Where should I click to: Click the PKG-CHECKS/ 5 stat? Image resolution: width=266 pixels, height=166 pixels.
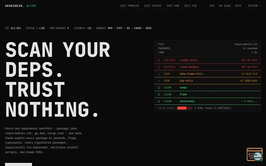[x=59, y=28]
